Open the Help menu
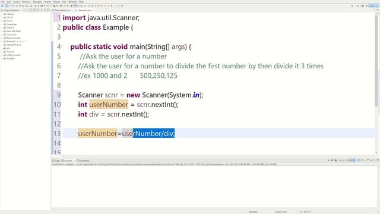380x214 pixels. coord(81,2)
